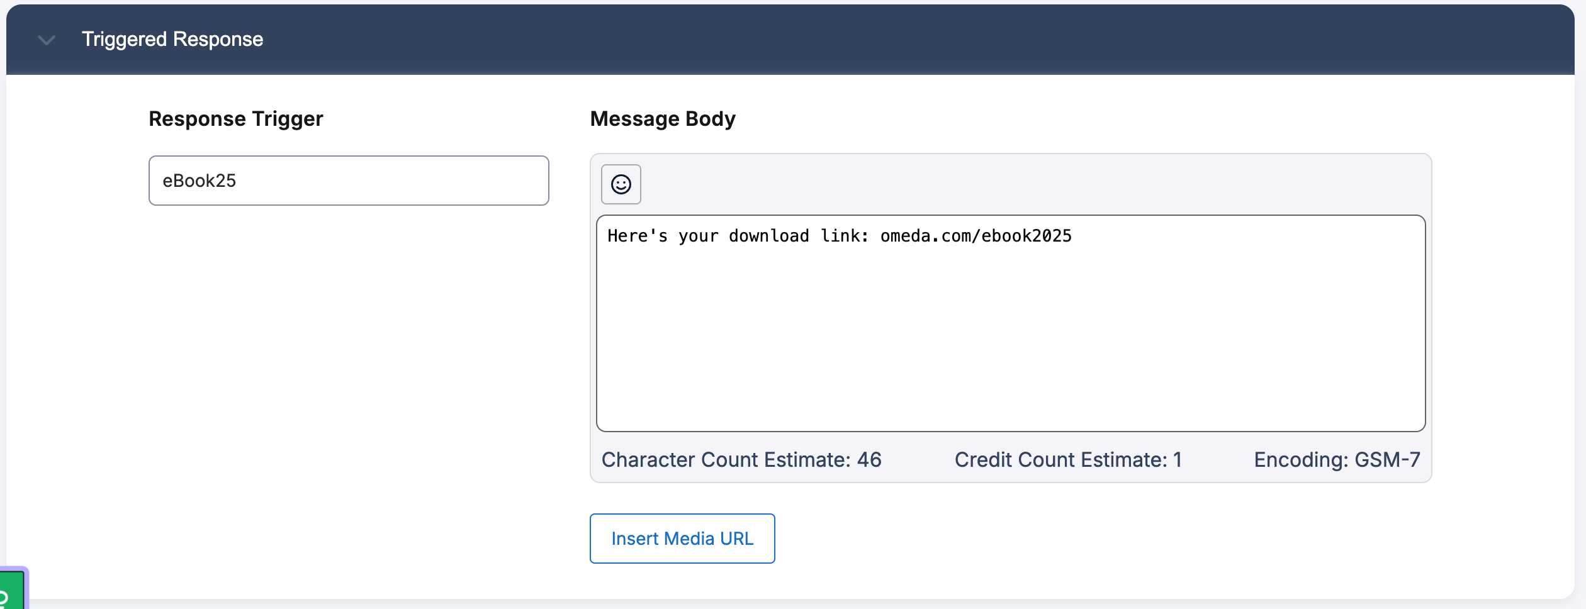
Task: Click the Encoding: GSM-7 indicator
Action: [1336, 460]
